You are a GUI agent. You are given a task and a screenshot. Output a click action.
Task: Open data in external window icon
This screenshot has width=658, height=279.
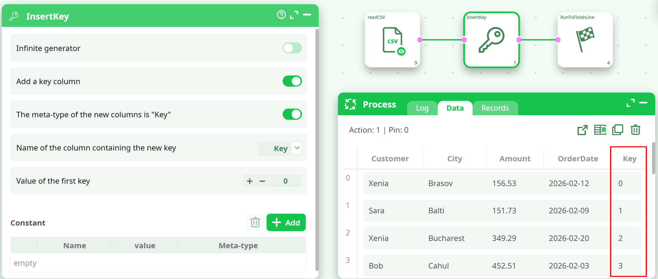click(582, 130)
